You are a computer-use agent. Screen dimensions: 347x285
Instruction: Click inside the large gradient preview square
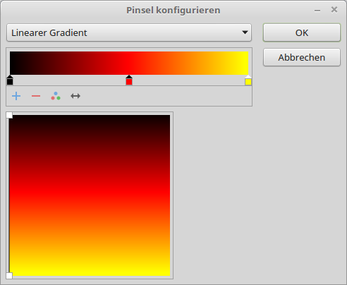tap(90, 195)
